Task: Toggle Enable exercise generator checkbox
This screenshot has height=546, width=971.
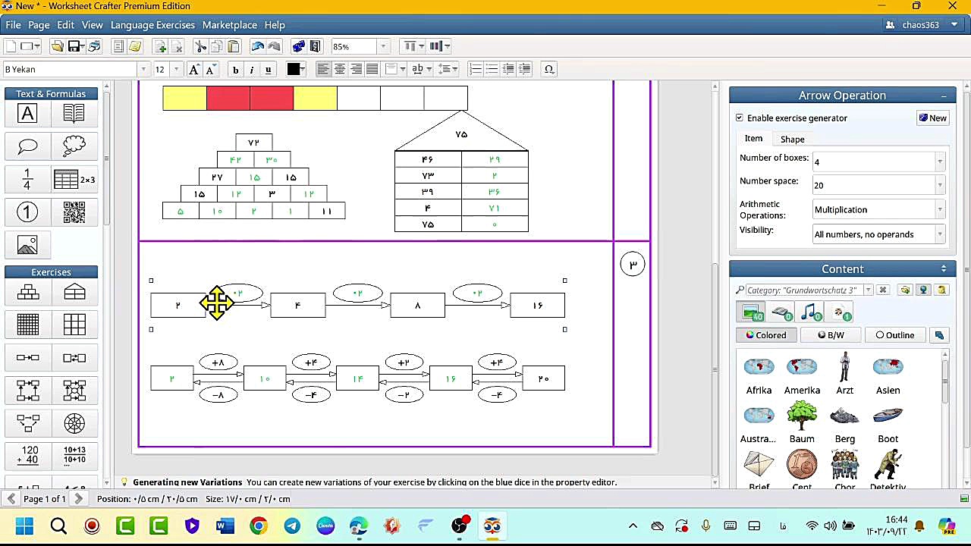Action: click(x=740, y=118)
